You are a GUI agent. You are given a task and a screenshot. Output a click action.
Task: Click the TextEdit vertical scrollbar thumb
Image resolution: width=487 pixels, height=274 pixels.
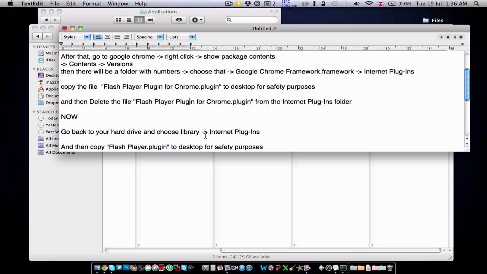467,85
